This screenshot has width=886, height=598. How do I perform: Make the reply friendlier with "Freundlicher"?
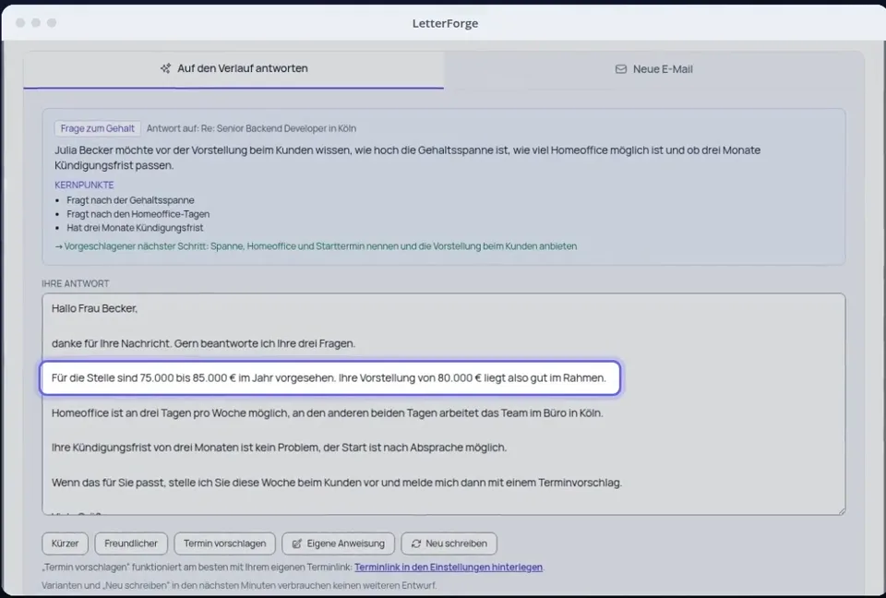(131, 544)
